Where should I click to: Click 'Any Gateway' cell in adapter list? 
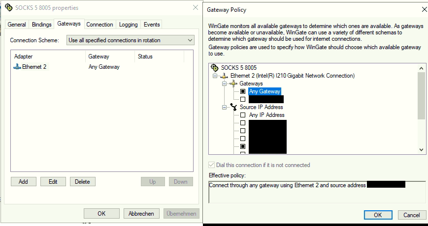click(104, 67)
